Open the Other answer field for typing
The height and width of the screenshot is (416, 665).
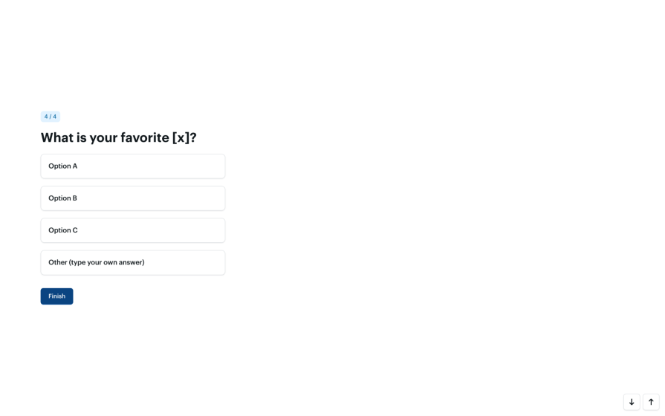[133, 262]
